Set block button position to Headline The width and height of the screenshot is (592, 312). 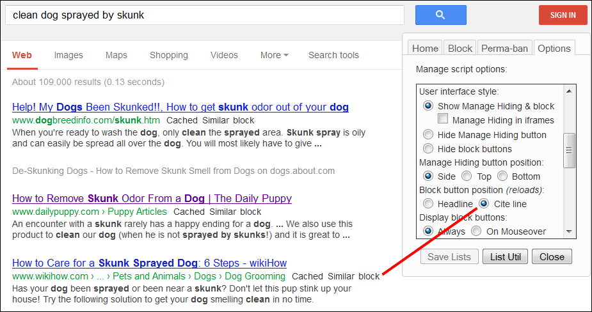click(428, 204)
